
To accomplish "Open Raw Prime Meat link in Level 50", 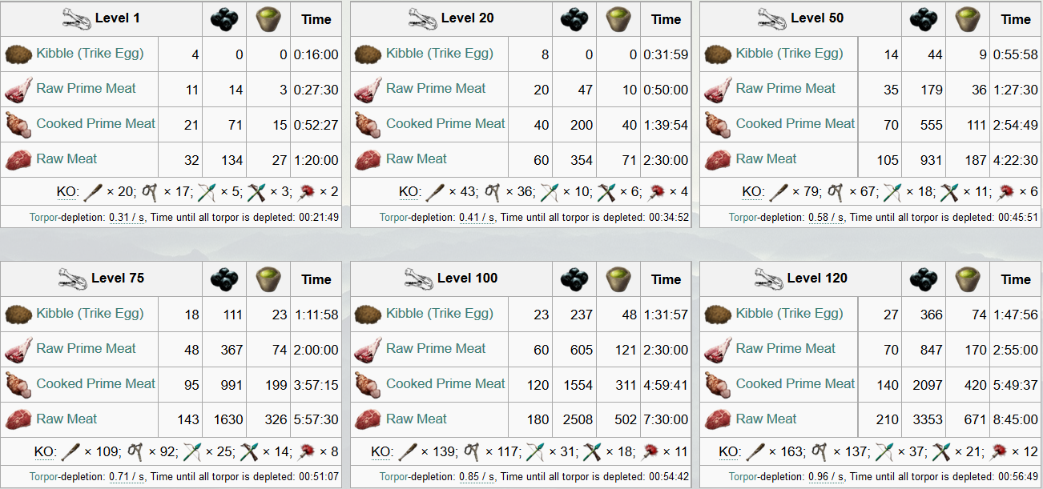I will coord(785,89).
